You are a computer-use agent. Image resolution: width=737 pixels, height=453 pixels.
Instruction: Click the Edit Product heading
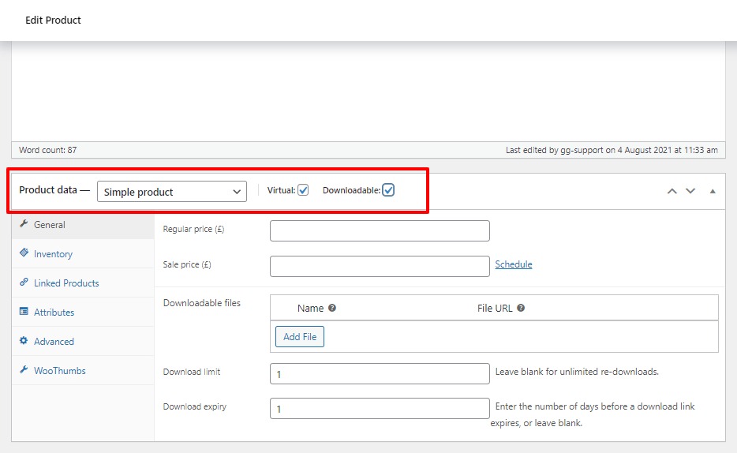coord(53,21)
